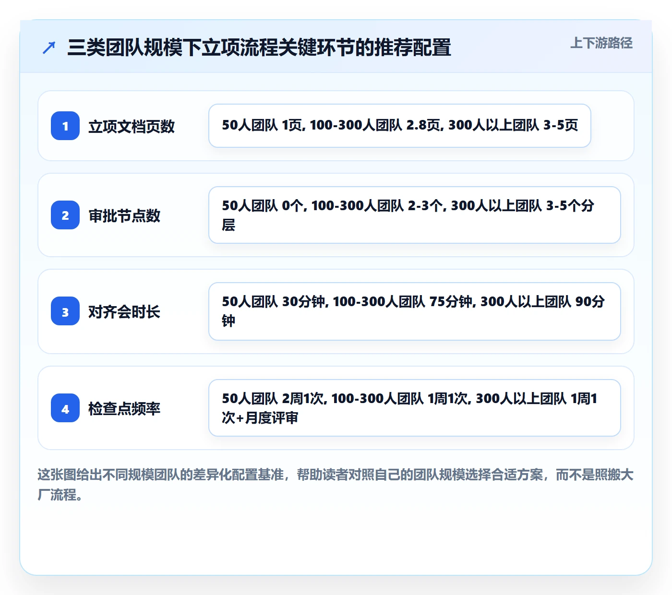Image resolution: width=672 pixels, height=595 pixels.
Task: Click the value box starting 50人团队 30分钟
Action: pyautogui.click(x=415, y=311)
